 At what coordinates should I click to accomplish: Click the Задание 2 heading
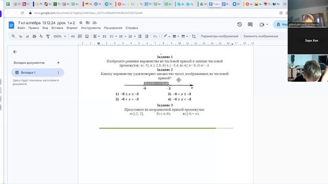[x=165, y=70]
